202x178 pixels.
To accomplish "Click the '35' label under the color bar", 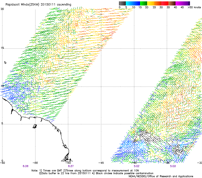I will point(168,7).
